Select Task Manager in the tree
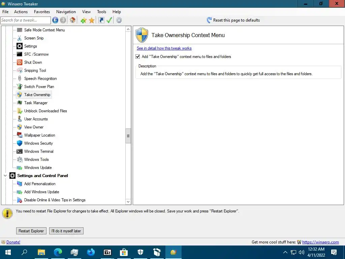Image resolution: width=345 pixels, height=259 pixels. pos(36,103)
